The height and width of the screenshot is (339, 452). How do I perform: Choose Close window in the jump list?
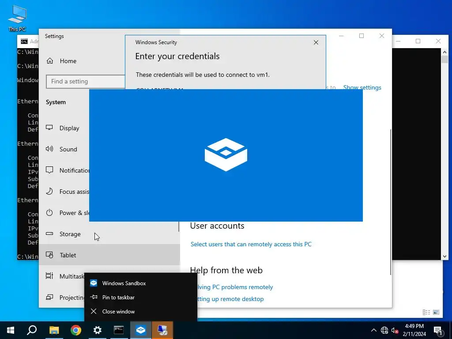(141, 311)
